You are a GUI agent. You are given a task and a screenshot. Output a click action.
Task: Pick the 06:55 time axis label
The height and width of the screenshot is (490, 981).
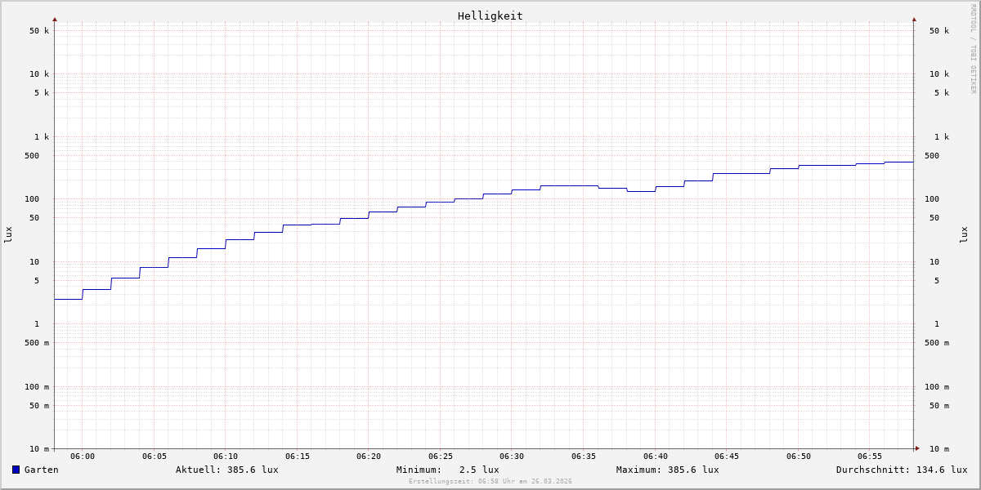coord(870,457)
